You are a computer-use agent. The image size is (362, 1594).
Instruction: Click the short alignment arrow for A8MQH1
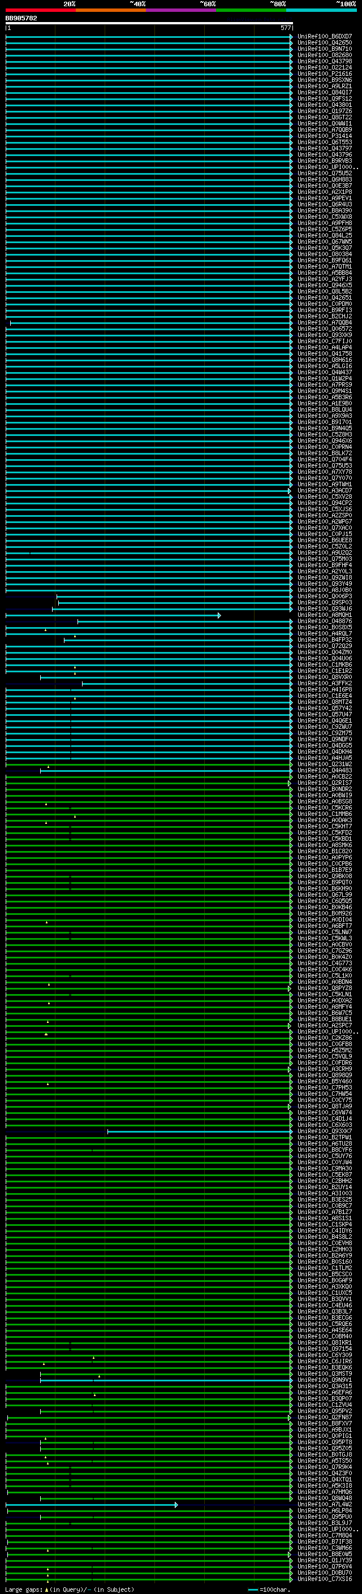click(113, 616)
